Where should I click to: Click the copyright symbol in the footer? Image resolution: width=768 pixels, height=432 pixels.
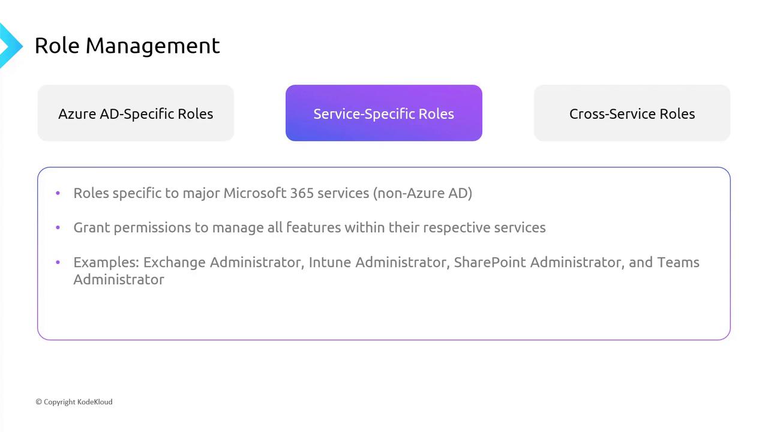[x=38, y=402]
